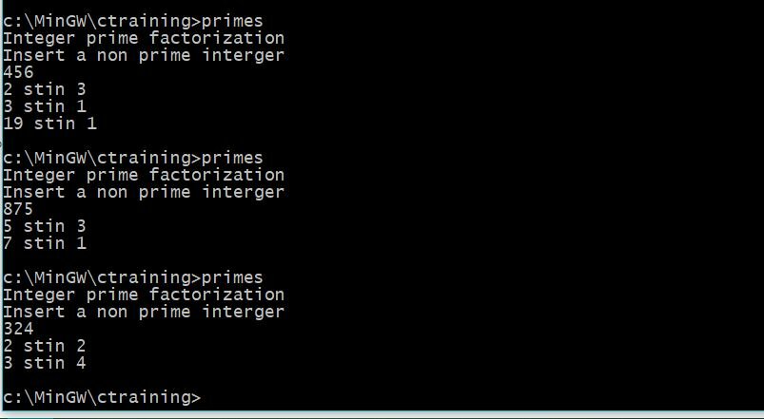
Task: Click 'Integer prime factorization' heading above 324 run
Action: 144,295
